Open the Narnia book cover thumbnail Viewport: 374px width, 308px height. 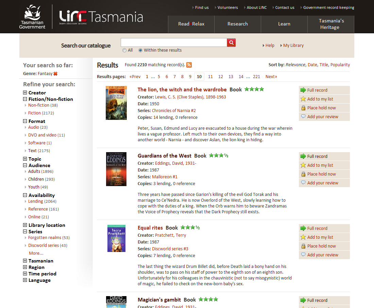pyautogui.click(x=116, y=103)
